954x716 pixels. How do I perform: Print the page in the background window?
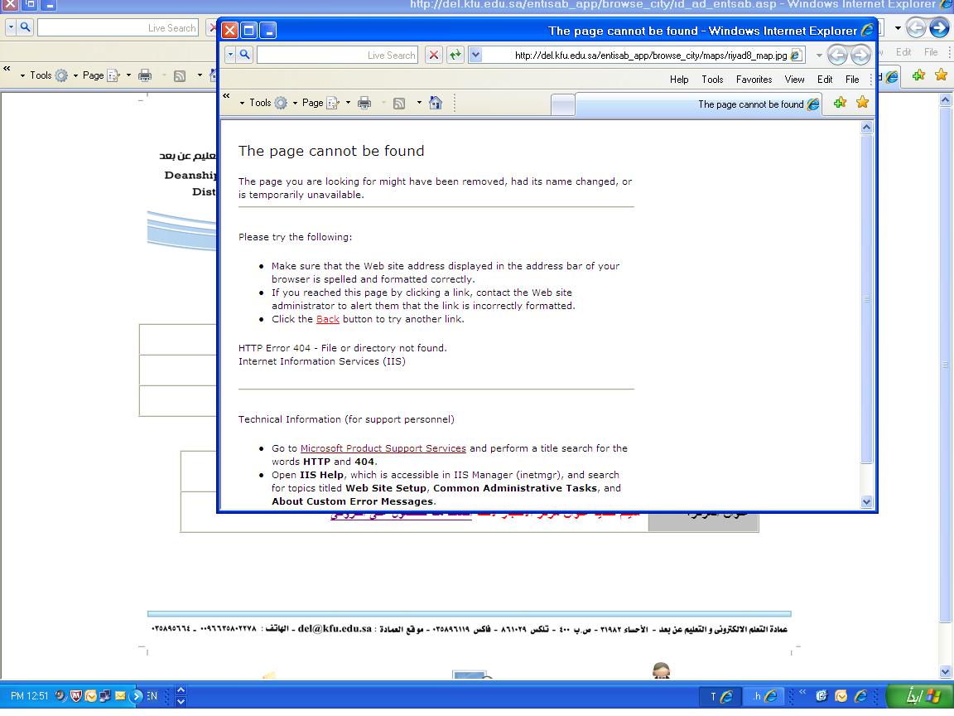click(x=145, y=75)
